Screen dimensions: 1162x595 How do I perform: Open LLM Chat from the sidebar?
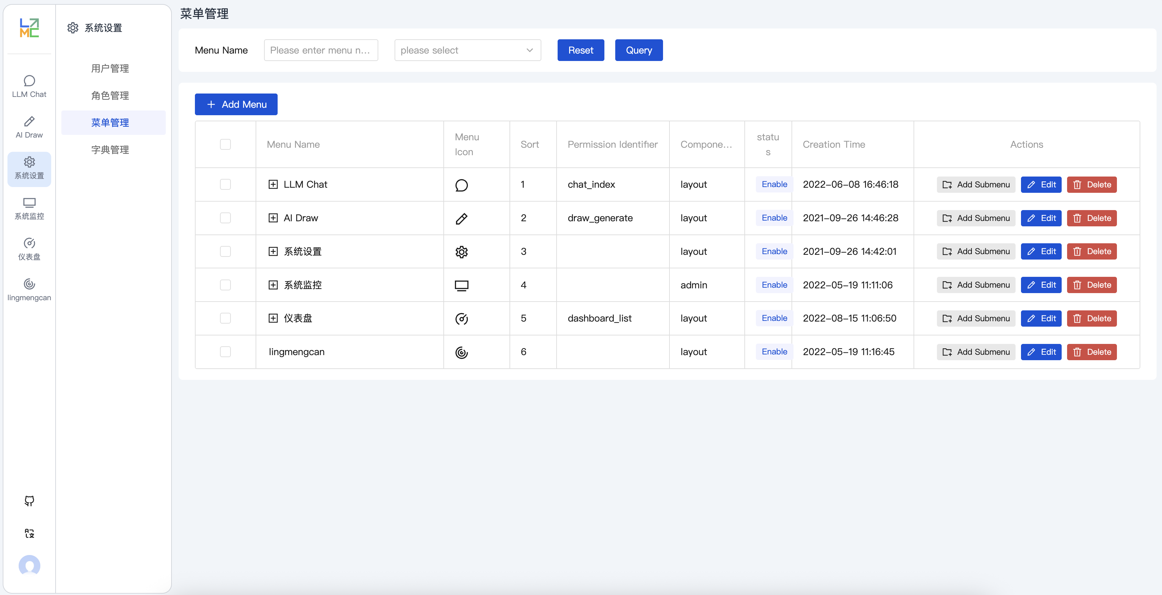(29, 86)
